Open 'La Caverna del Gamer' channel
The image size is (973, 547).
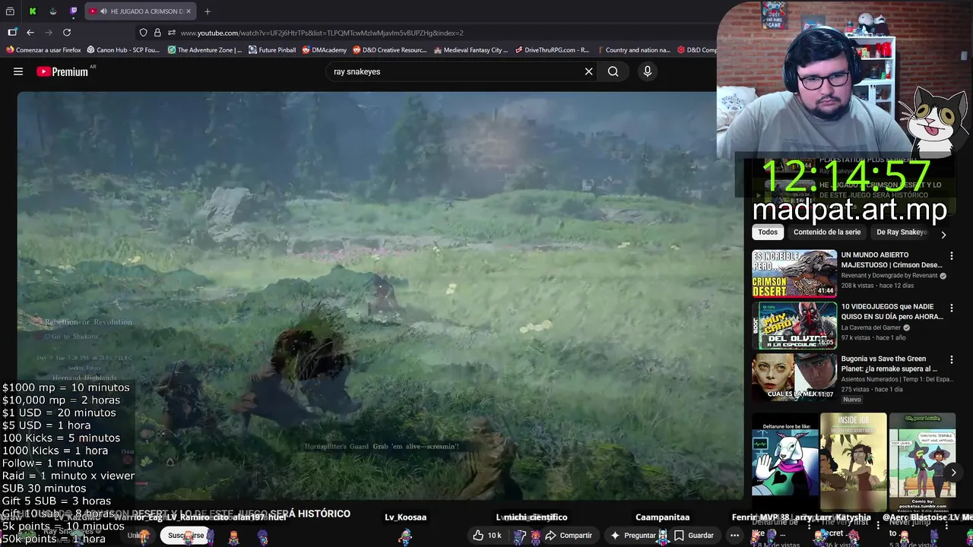click(x=871, y=327)
